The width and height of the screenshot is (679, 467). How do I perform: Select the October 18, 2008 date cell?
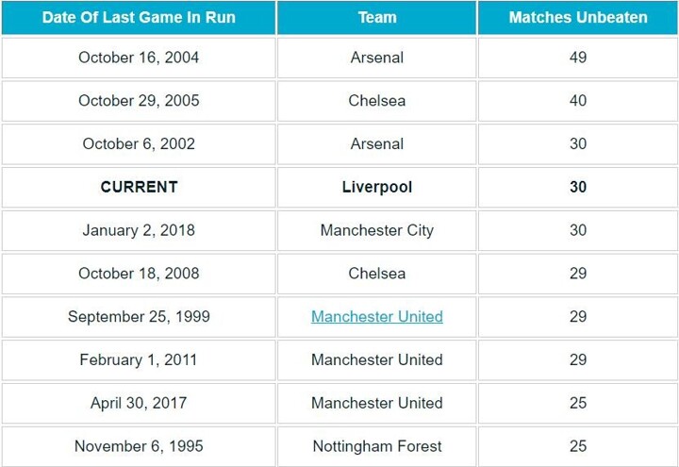point(139,274)
